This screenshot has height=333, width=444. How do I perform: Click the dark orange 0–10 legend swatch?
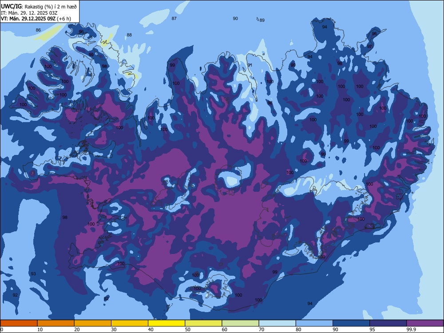19,323
